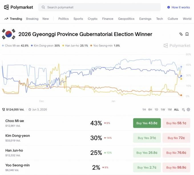
Task: Select the 1H chart time range
Action: point(144,109)
